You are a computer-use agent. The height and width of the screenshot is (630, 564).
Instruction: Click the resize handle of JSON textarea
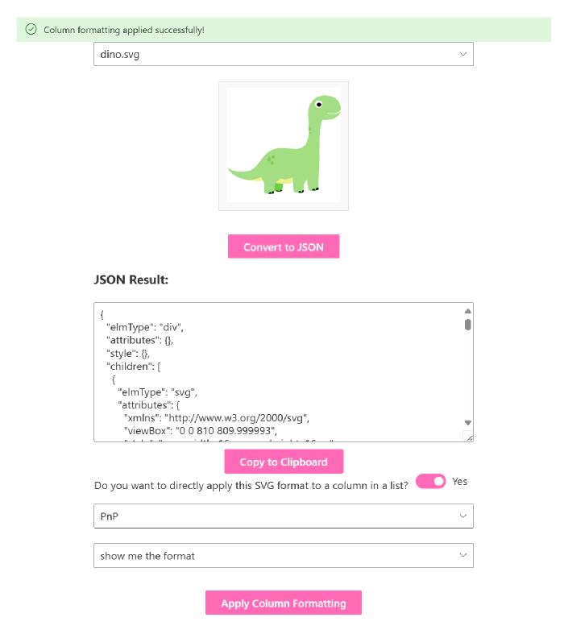click(x=467, y=437)
